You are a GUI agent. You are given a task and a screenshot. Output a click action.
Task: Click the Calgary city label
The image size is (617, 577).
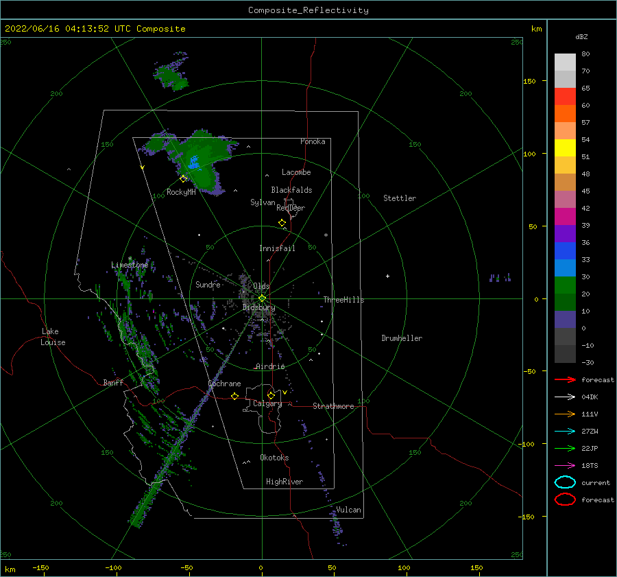(x=267, y=403)
